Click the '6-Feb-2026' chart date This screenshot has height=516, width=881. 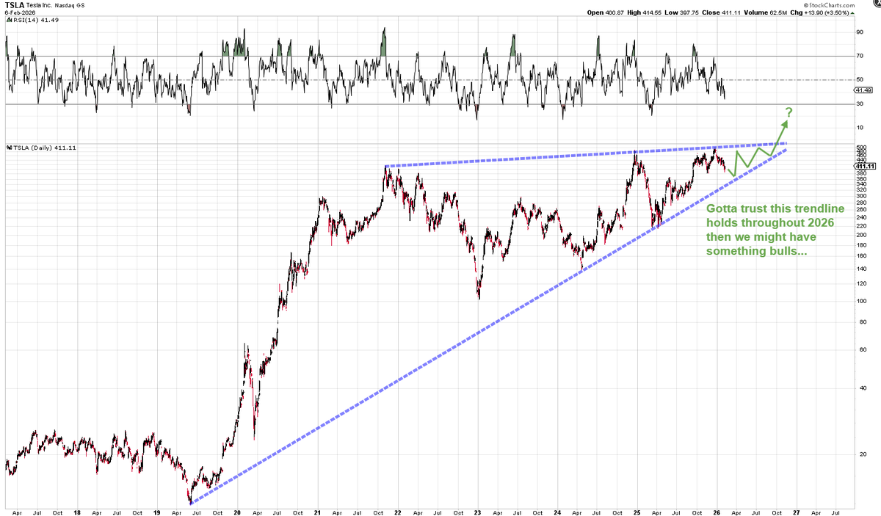(x=19, y=14)
